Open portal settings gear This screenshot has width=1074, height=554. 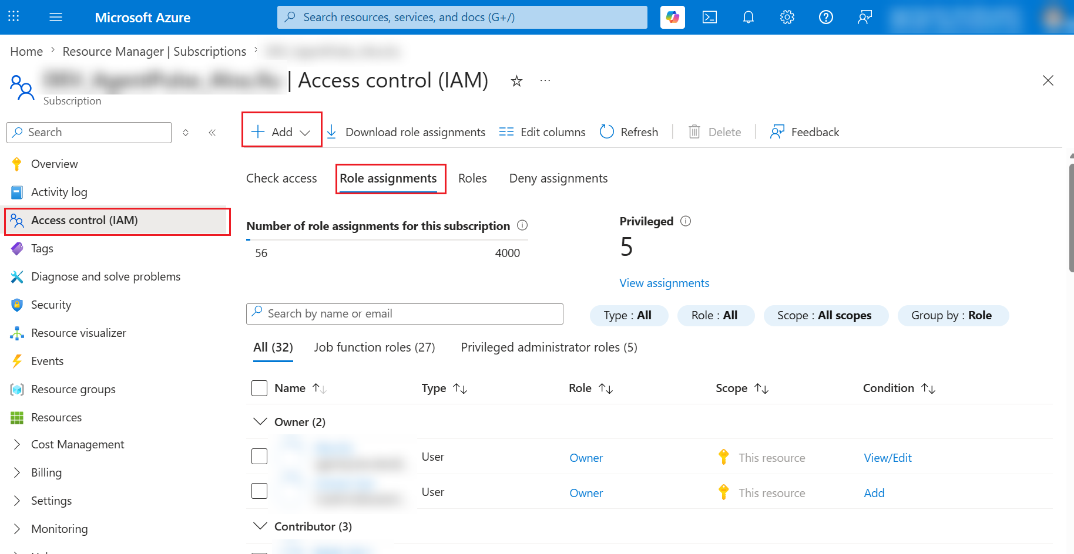787,17
